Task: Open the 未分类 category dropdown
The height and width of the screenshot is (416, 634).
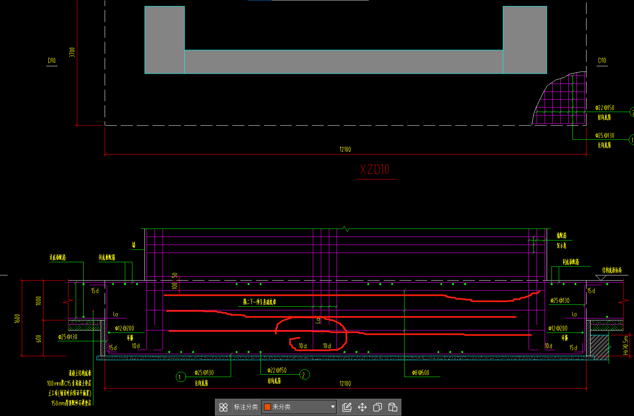Action: click(299, 407)
